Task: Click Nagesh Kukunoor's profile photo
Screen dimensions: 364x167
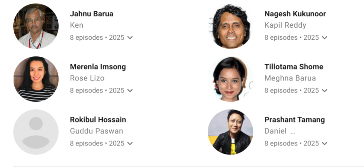Action: 231,26
